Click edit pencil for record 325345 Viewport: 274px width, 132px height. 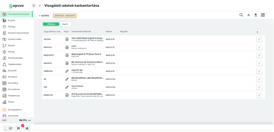pos(259,39)
